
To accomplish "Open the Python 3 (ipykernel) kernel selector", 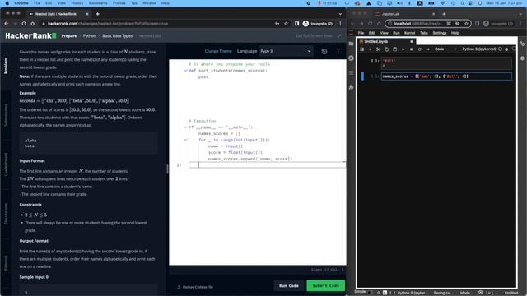I will (x=478, y=49).
